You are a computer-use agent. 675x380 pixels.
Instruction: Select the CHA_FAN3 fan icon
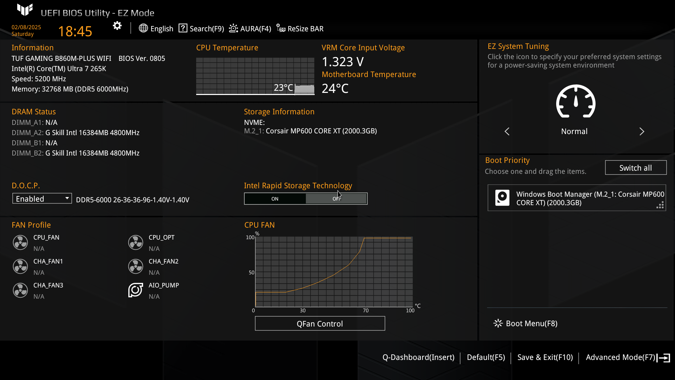pyautogui.click(x=20, y=290)
